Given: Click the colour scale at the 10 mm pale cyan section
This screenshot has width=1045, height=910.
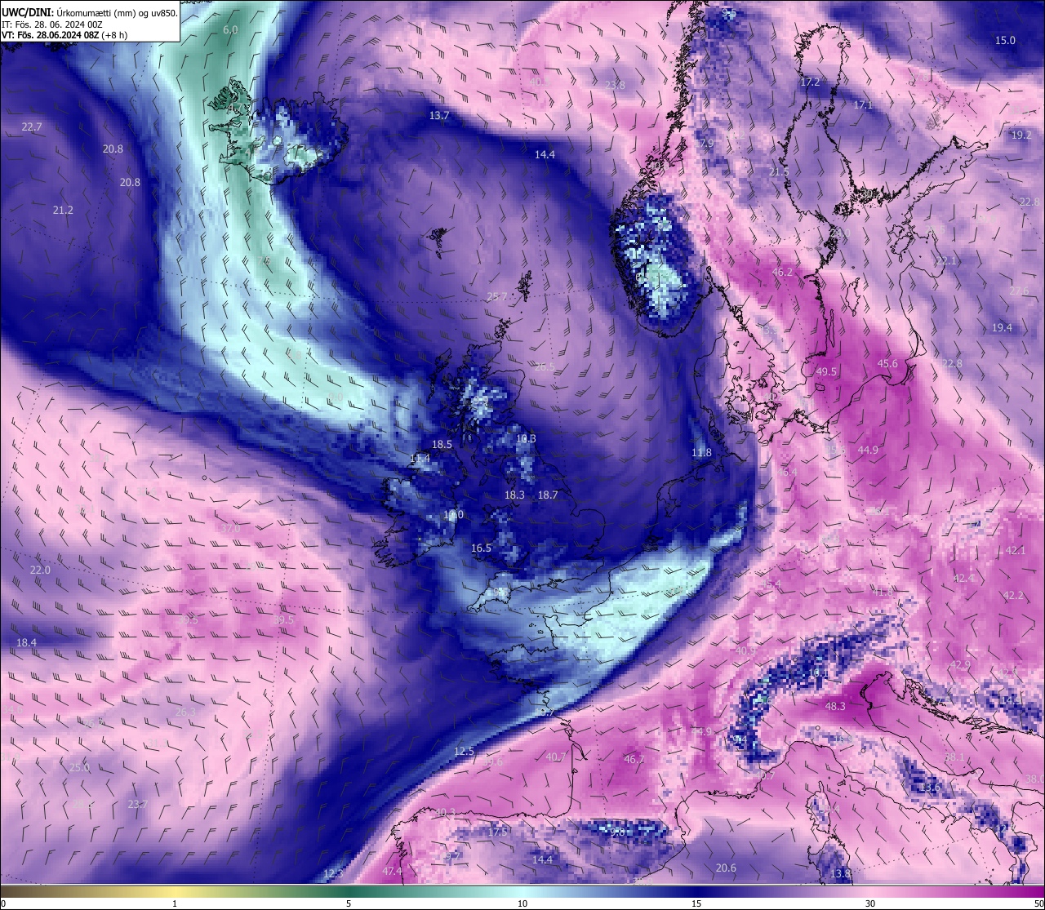Looking at the screenshot, I should pyautogui.click(x=522, y=890).
